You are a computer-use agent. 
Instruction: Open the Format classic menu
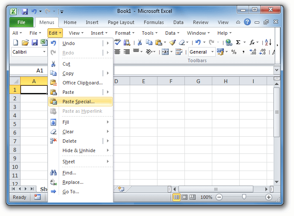(125, 33)
